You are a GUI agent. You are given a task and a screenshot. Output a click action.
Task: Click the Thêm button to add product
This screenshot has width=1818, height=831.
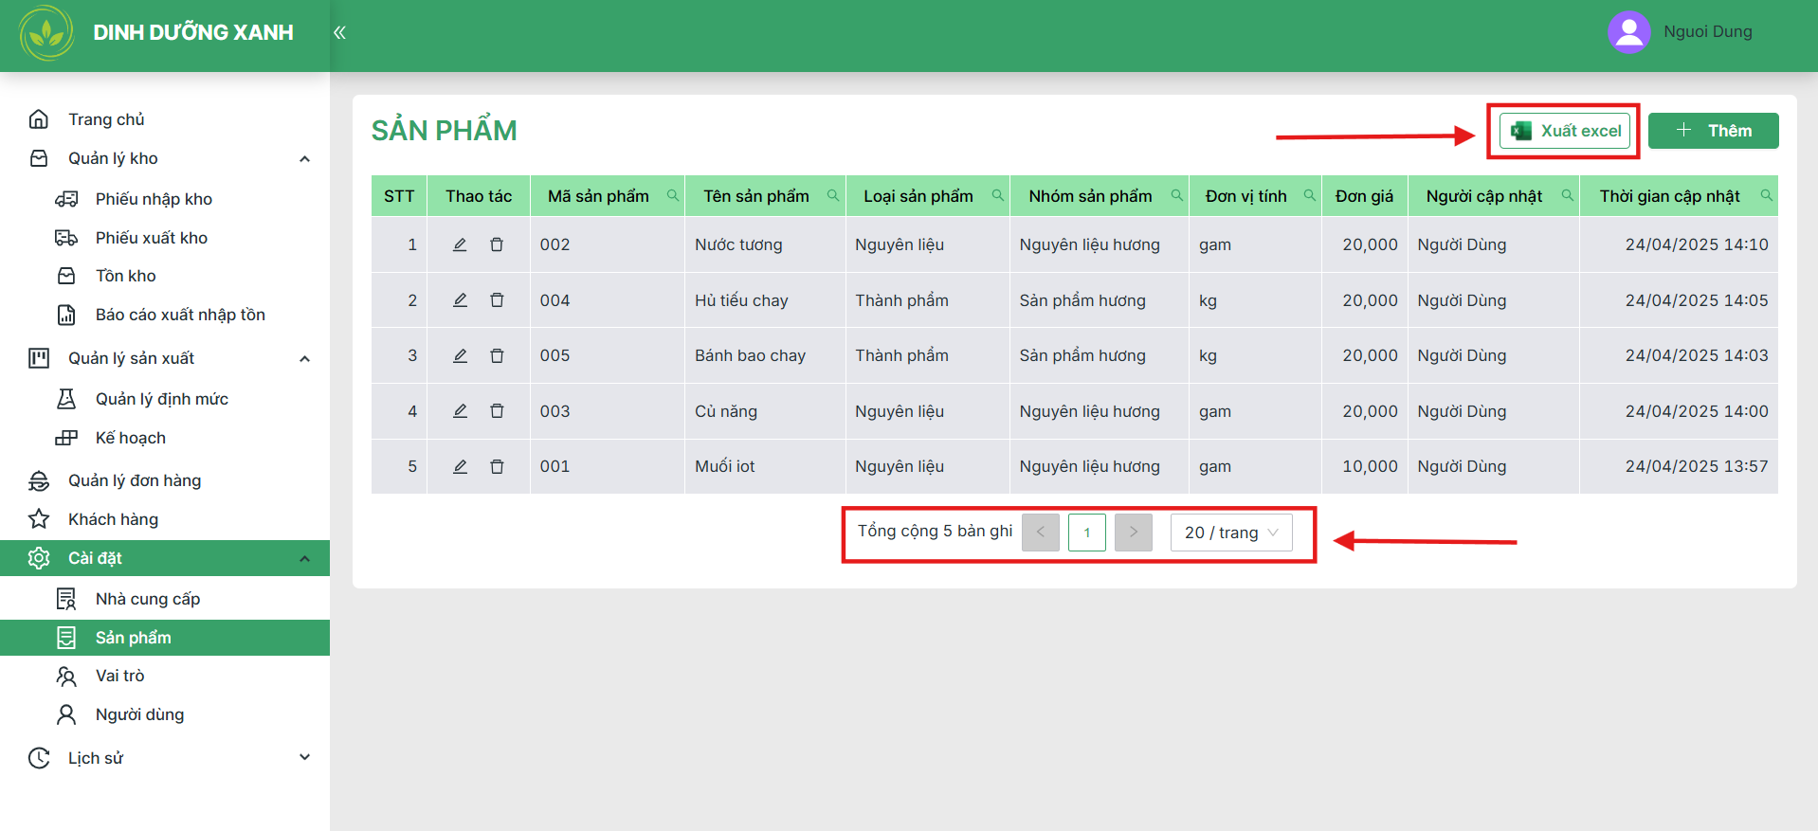[1713, 131]
